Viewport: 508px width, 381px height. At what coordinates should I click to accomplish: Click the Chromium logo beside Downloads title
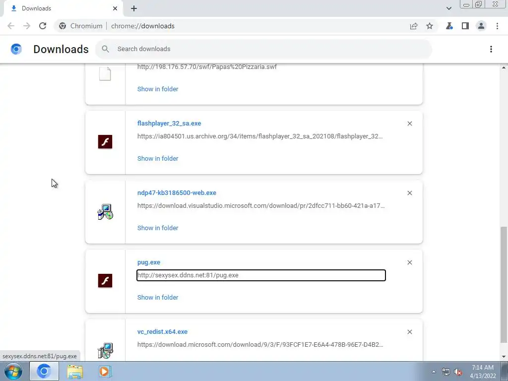pos(16,49)
